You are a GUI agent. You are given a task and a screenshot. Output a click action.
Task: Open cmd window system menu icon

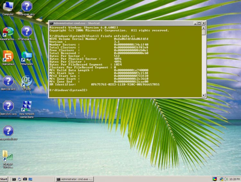click(x=51, y=23)
